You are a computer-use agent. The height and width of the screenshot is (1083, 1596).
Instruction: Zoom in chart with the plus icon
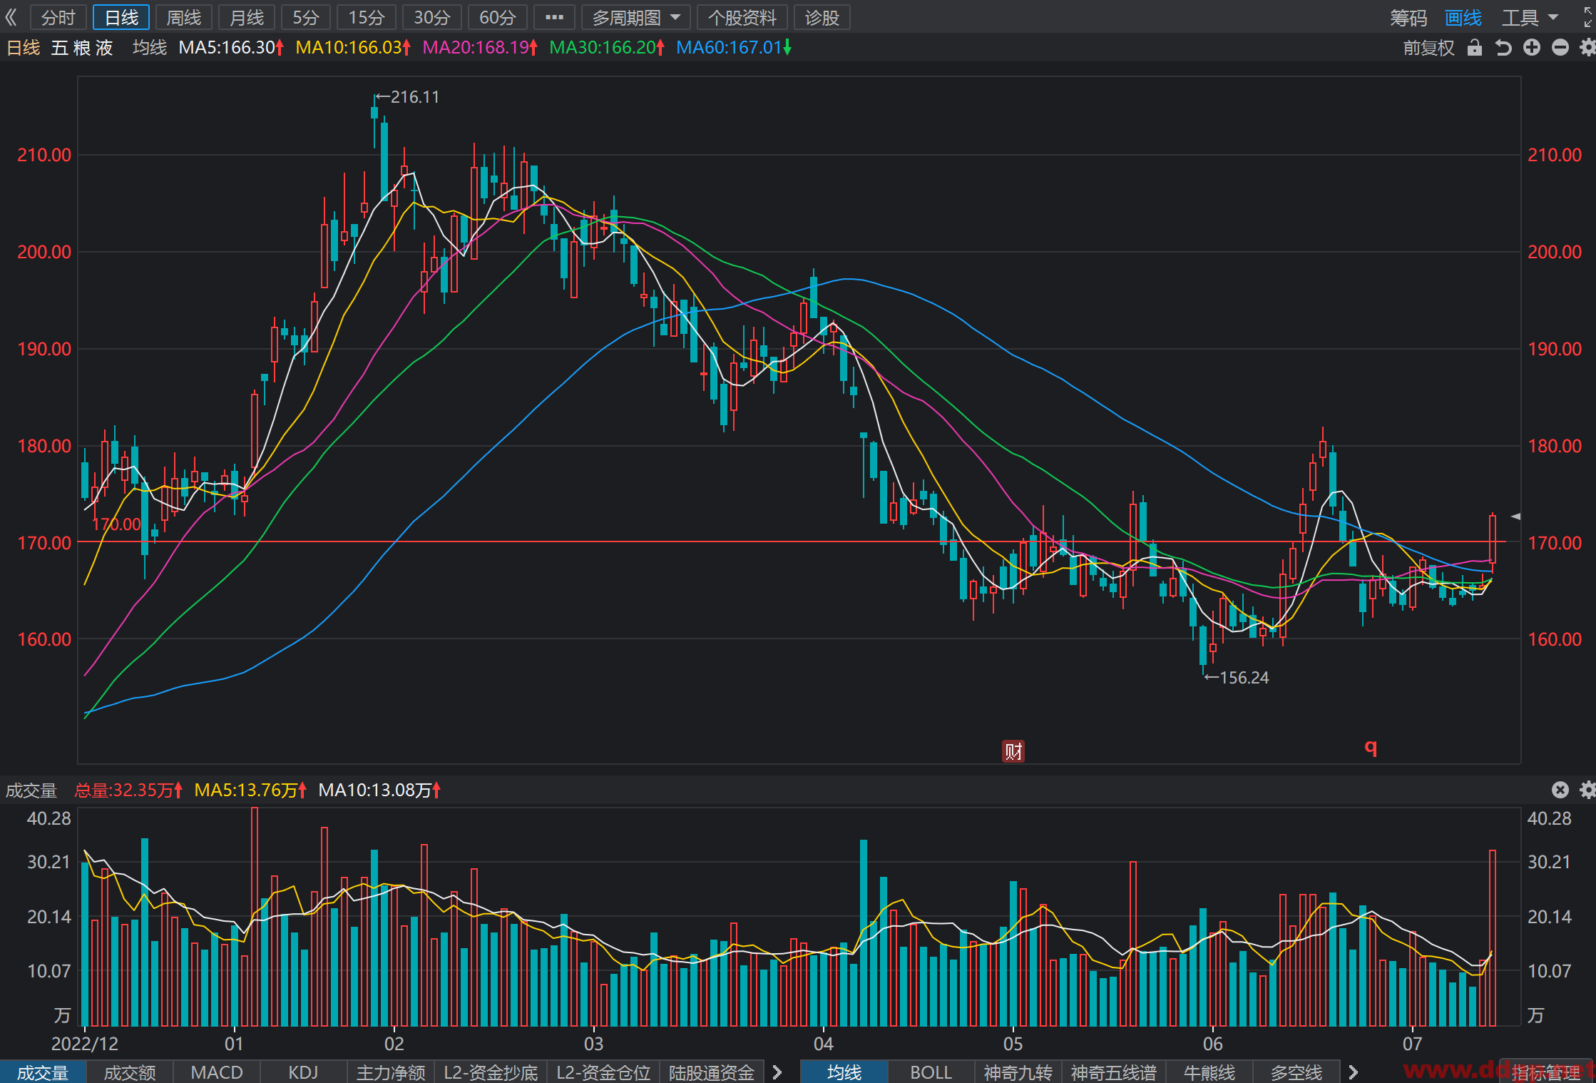pos(1531,48)
